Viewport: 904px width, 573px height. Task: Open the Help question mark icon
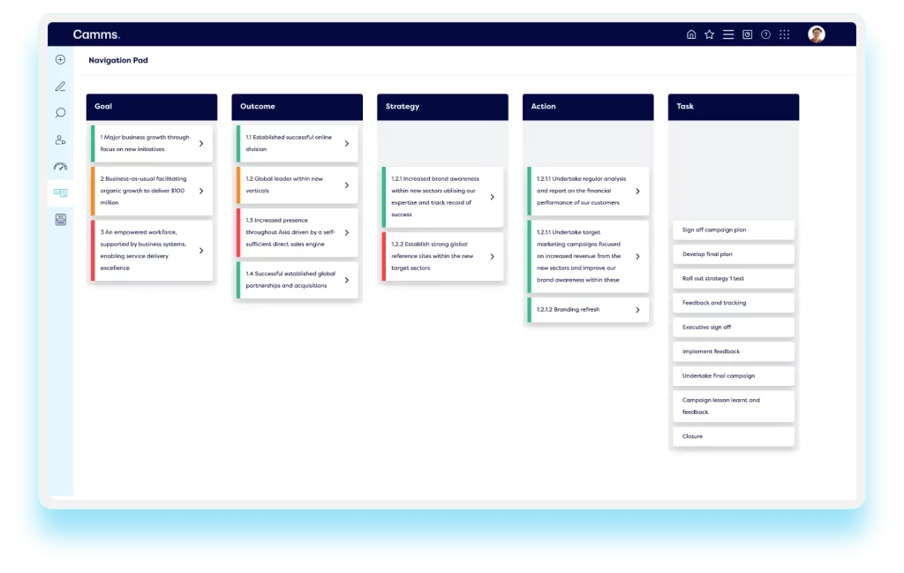[765, 34]
